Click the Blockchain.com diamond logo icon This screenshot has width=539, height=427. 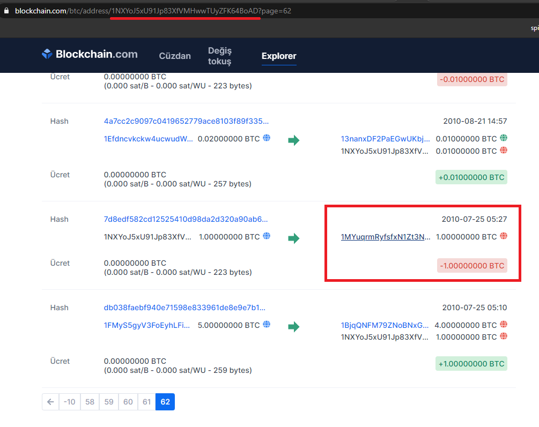47,54
